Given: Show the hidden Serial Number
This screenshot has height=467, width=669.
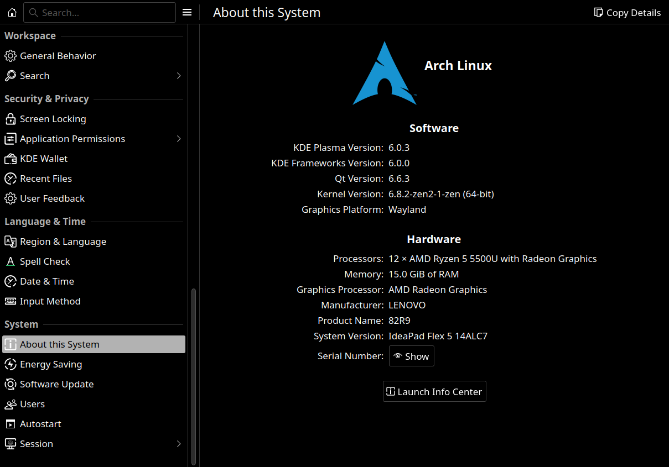Looking at the screenshot, I should click(411, 356).
